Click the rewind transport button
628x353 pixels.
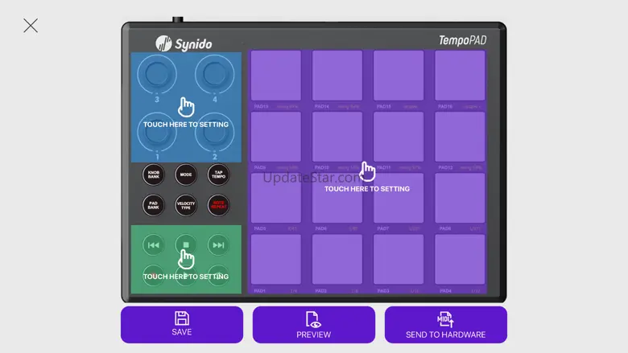click(x=154, y=245)
